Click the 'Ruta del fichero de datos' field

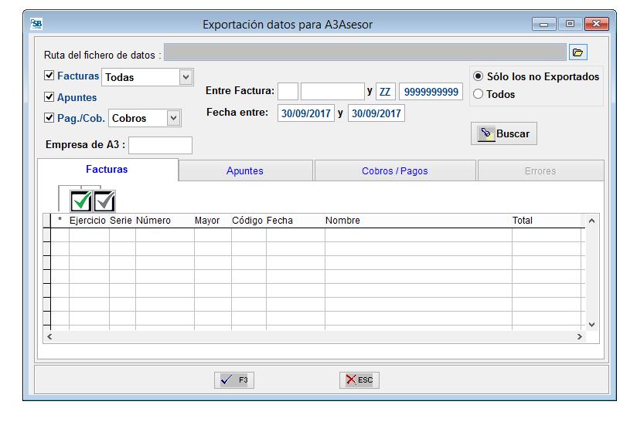pyautogui.click(x=365, y=52)
